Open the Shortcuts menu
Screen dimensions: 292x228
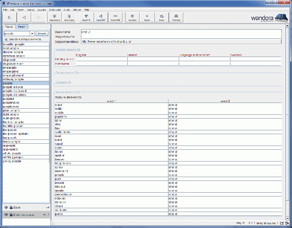tap(55, 9)
